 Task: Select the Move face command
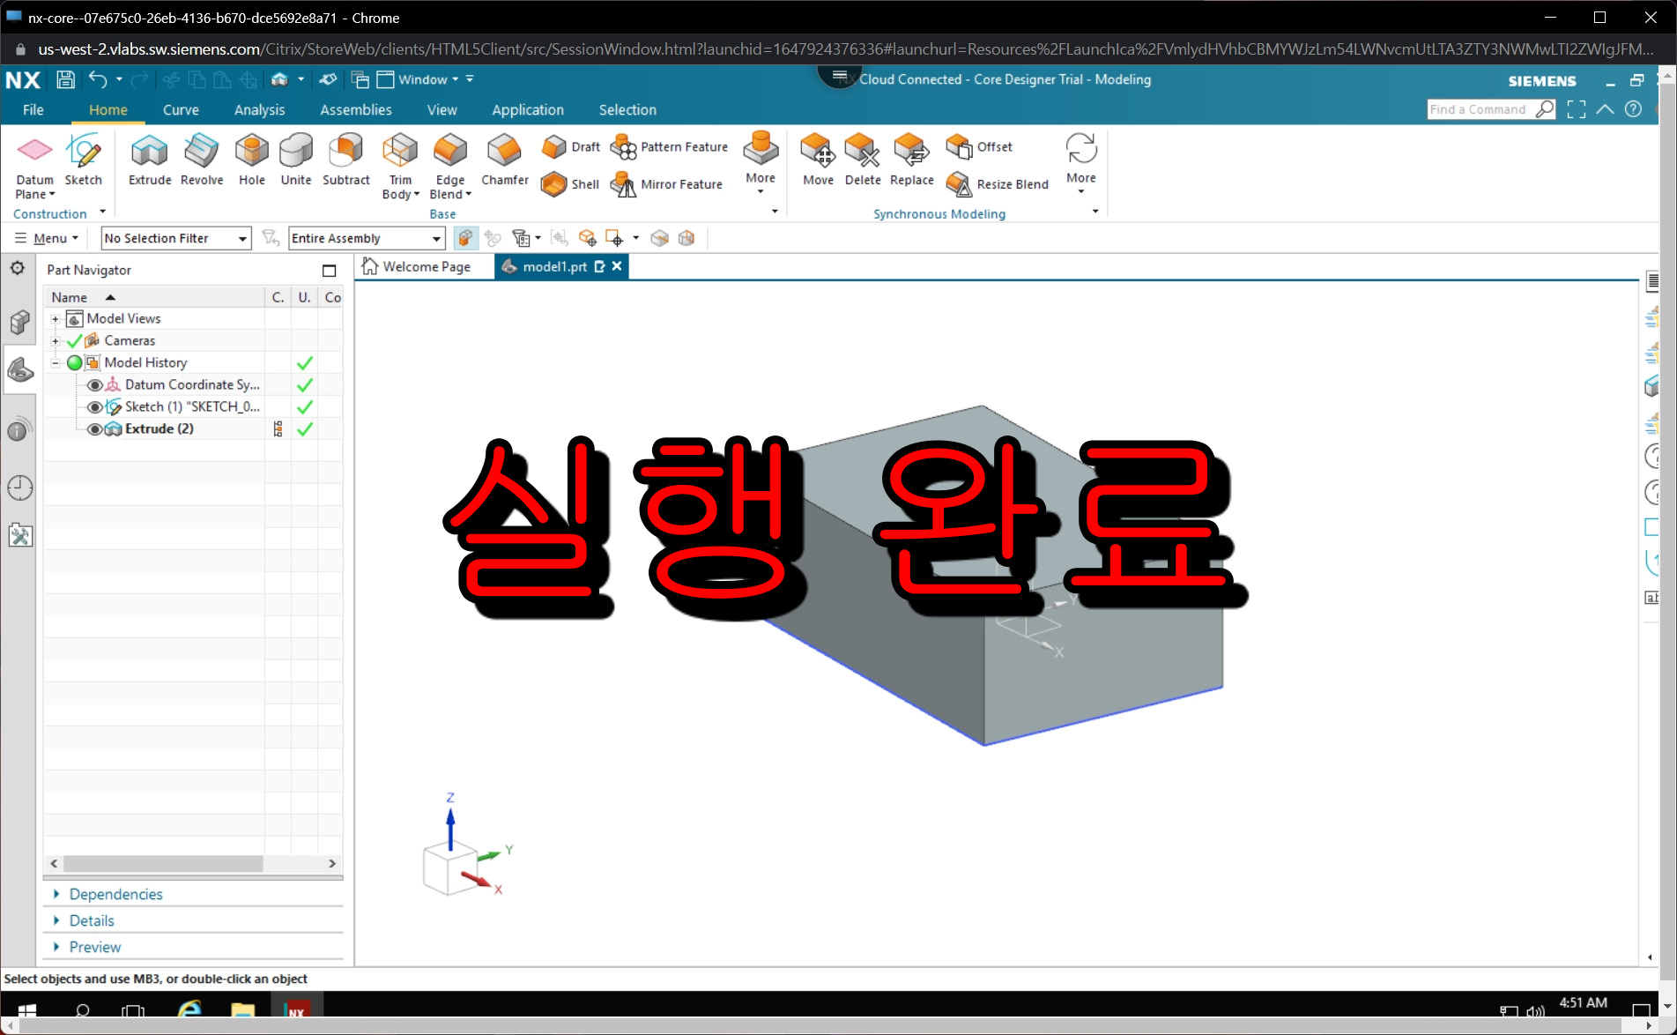(817, 160)
